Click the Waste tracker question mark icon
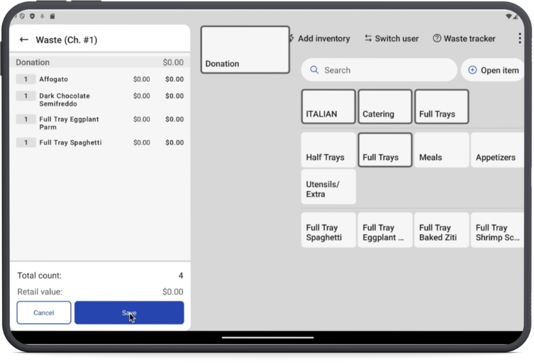The width and height of the screenshot is (534, 364). click(436, 38)
